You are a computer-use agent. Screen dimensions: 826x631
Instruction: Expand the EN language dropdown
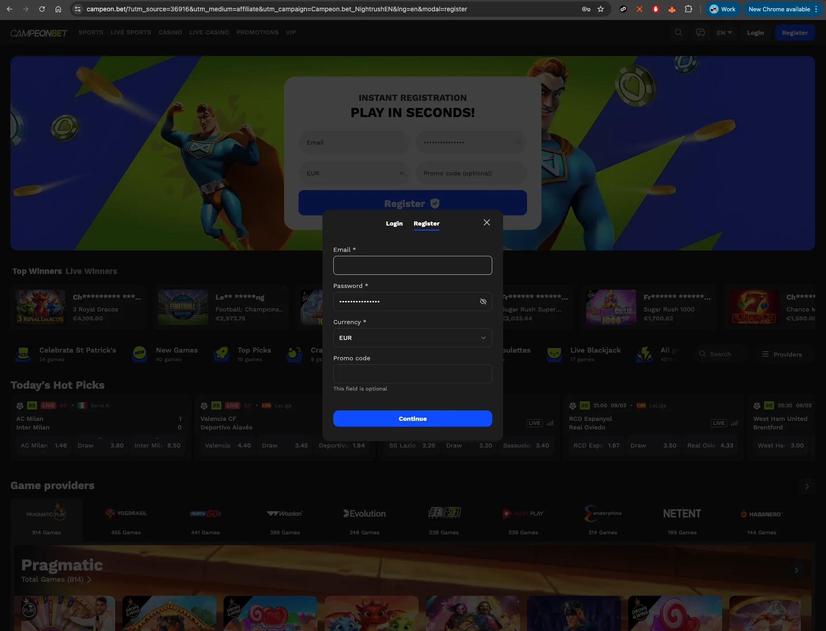[x=724, y=33]
